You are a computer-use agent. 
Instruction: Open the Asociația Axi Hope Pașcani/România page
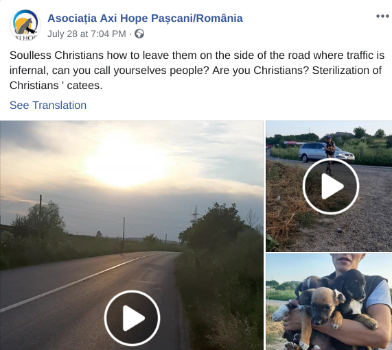tap(145, 18)
